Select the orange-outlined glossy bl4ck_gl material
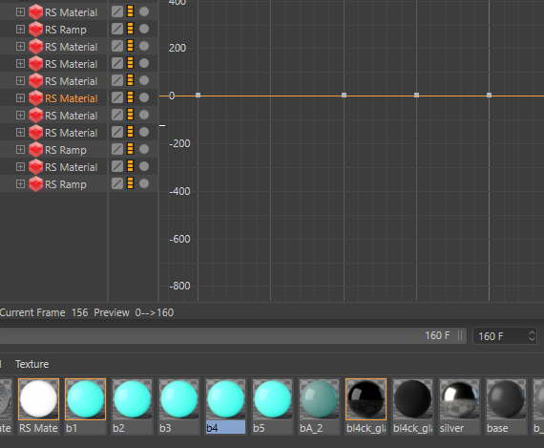 [366, 399]
